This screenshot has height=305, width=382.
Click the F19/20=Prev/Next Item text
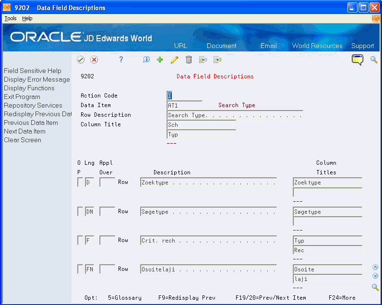click(x=271, y=298)
